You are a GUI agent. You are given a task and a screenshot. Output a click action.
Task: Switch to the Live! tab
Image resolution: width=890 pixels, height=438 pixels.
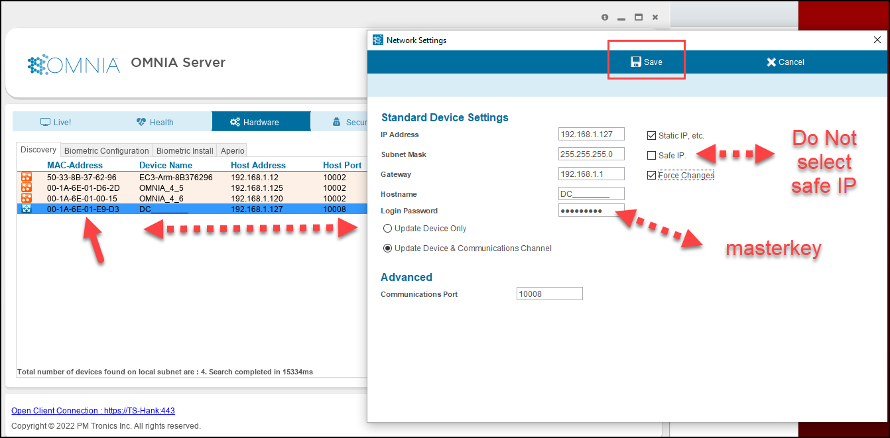tap(56, 122)
